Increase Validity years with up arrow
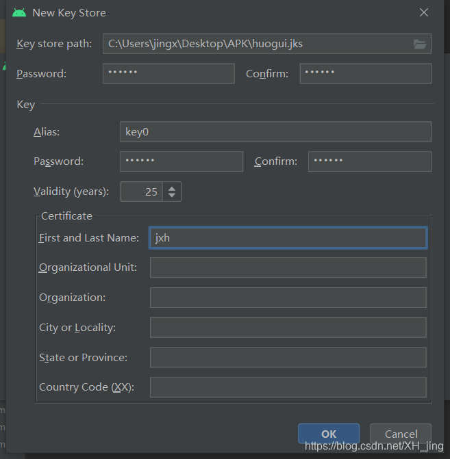450x459 pixels. point(172,188)
